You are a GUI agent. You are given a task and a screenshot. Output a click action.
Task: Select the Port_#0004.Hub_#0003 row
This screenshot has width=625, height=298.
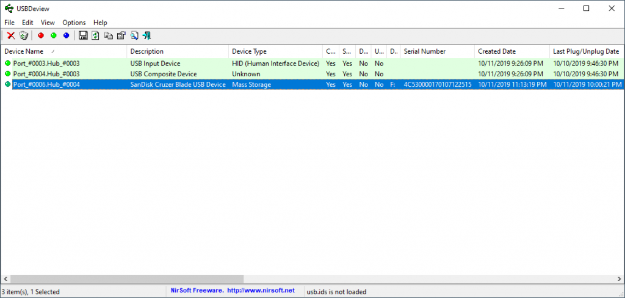click(x=312, y=74)
